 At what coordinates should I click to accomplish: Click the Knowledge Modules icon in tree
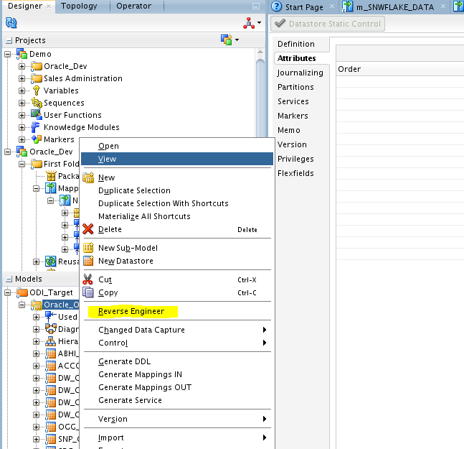pos(37,127)
